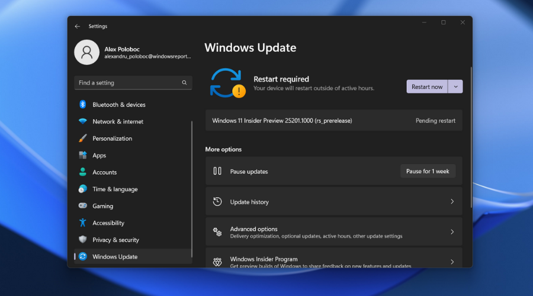
Task: Open Accessibility settings
Action: tap(133, 223)
